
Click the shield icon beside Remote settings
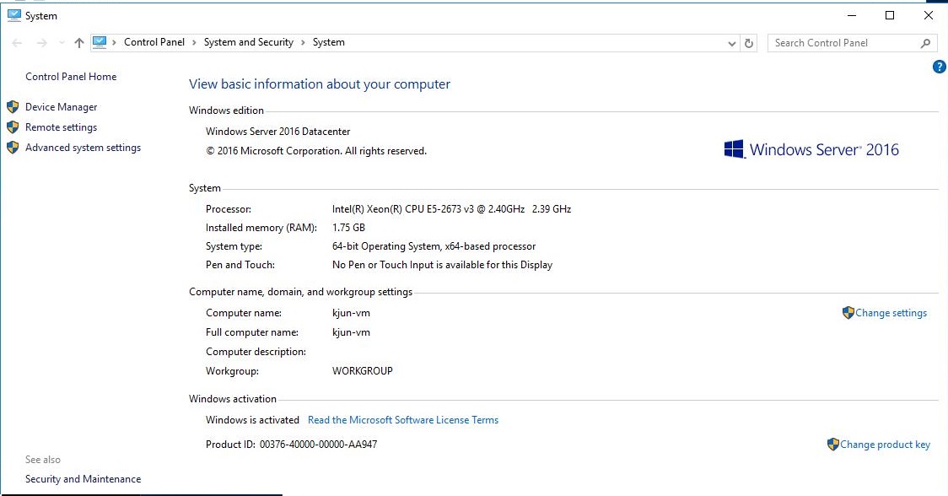[13, 127]
